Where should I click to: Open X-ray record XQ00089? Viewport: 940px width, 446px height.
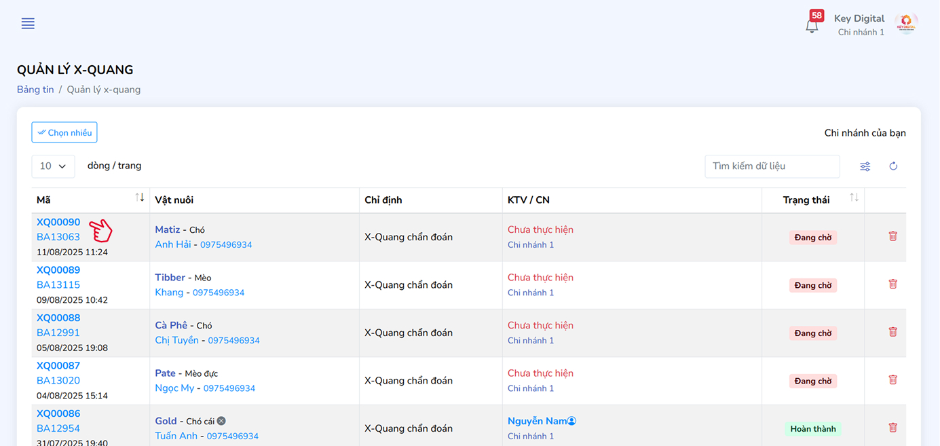pyautogui.click(x=58, y=270)
